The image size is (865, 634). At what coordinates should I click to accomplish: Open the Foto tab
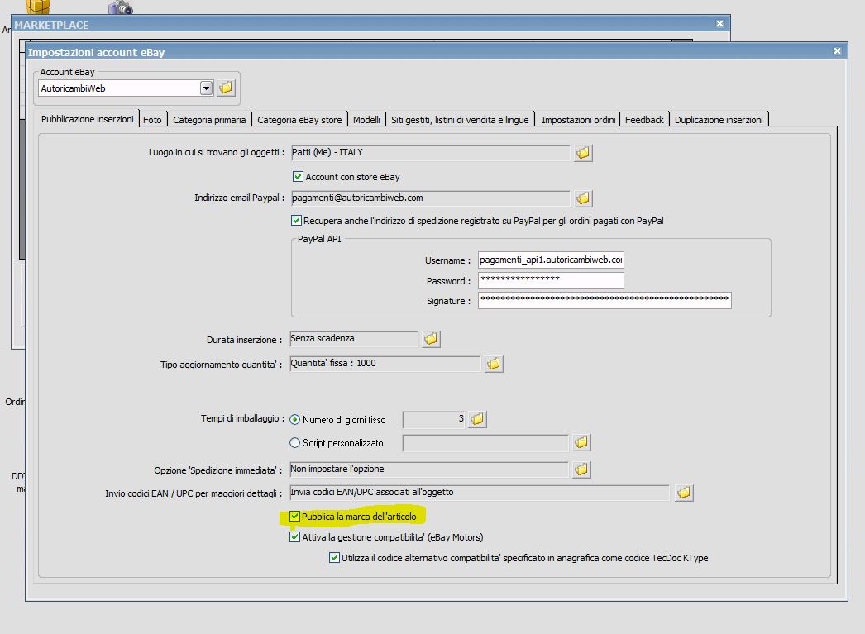152,120
